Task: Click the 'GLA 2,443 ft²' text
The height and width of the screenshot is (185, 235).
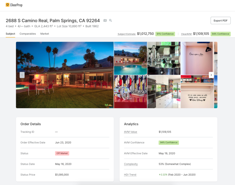Action: coord(43,26)
